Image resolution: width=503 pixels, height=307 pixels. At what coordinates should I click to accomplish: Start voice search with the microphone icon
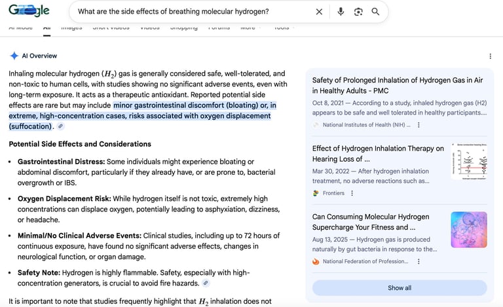(341, 12)
